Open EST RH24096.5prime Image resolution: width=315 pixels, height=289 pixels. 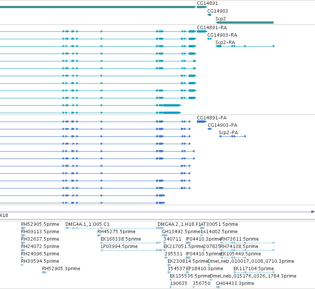coord(40,254)
